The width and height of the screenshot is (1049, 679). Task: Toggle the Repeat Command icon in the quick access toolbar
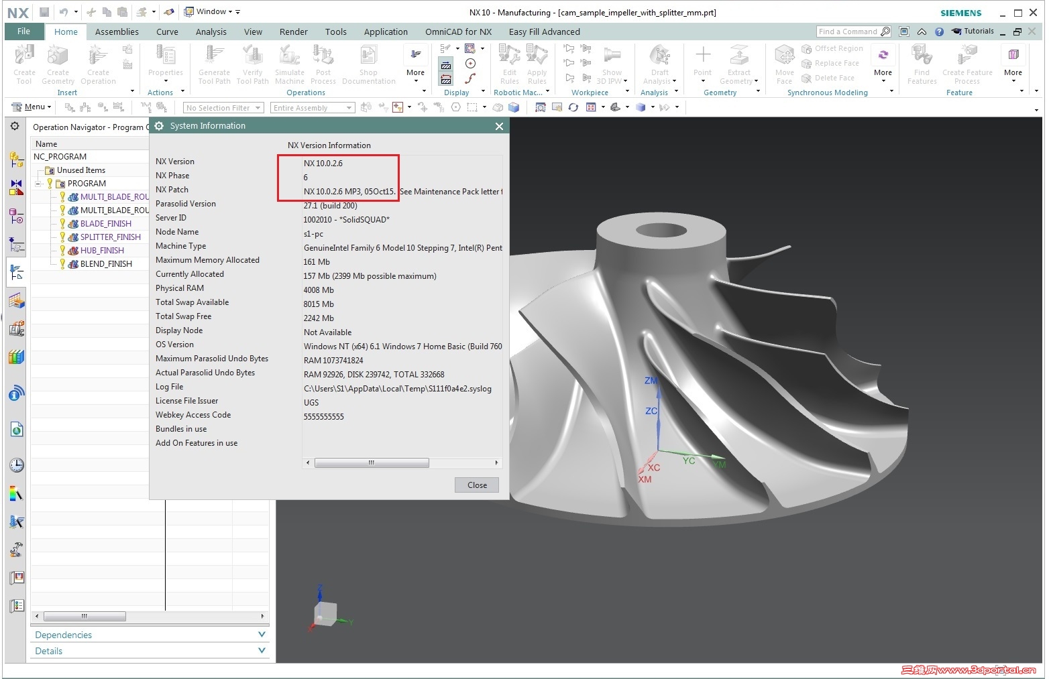143,12
